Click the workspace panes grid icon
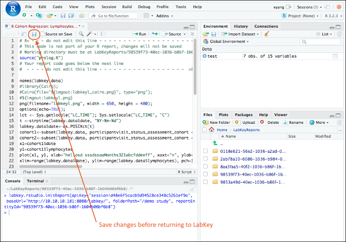 tap(146, 16)
